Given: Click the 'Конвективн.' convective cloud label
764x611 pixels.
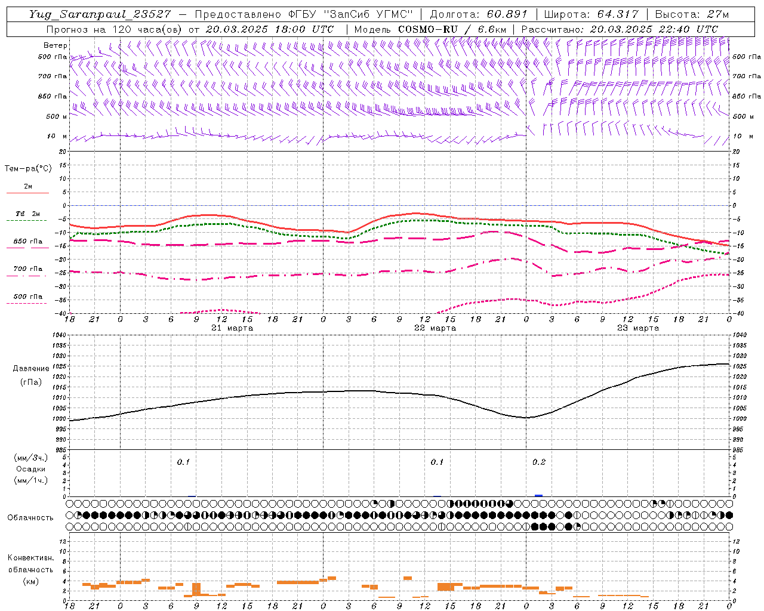Looking at the screenshot, I should [x=30, y=558].
